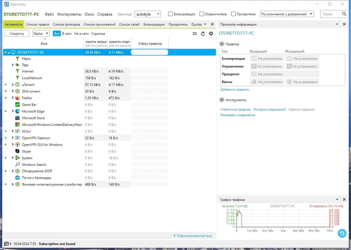Screen dimensions: 351x250
Task: Click the Скорость button
Action: coord(17,34)
